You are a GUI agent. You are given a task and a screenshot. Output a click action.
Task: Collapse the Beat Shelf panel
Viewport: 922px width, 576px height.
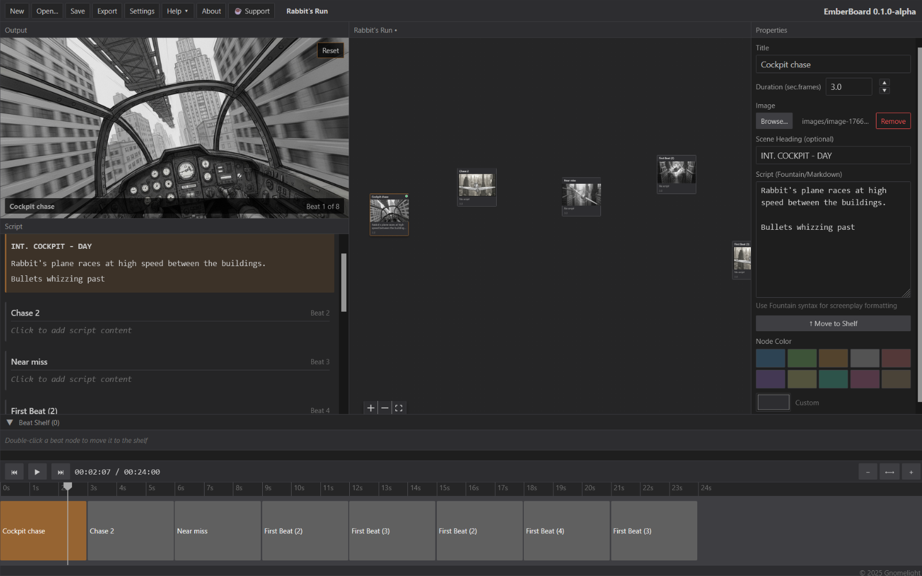click(x=9, y=422)
